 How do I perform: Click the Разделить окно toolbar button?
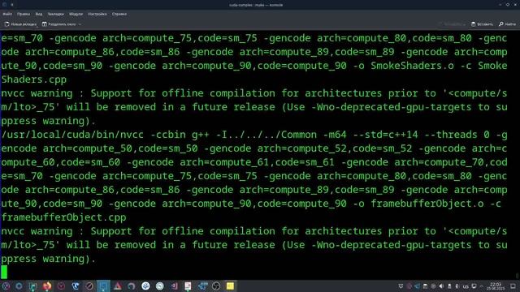click(x=59, y=24)
